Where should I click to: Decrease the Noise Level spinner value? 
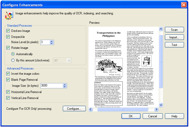pyautogui.click(x=52, y=43)
